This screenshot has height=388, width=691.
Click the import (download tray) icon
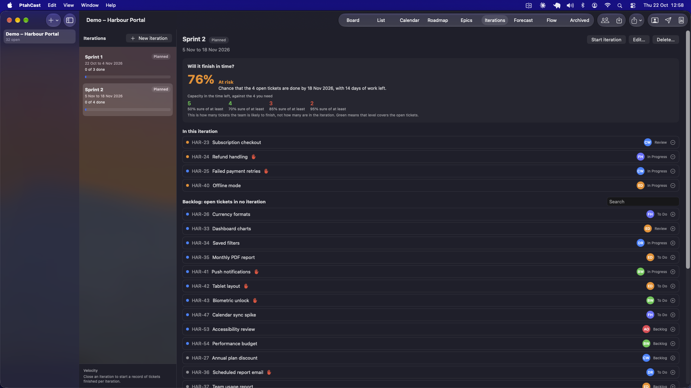[x=619, y=20]
